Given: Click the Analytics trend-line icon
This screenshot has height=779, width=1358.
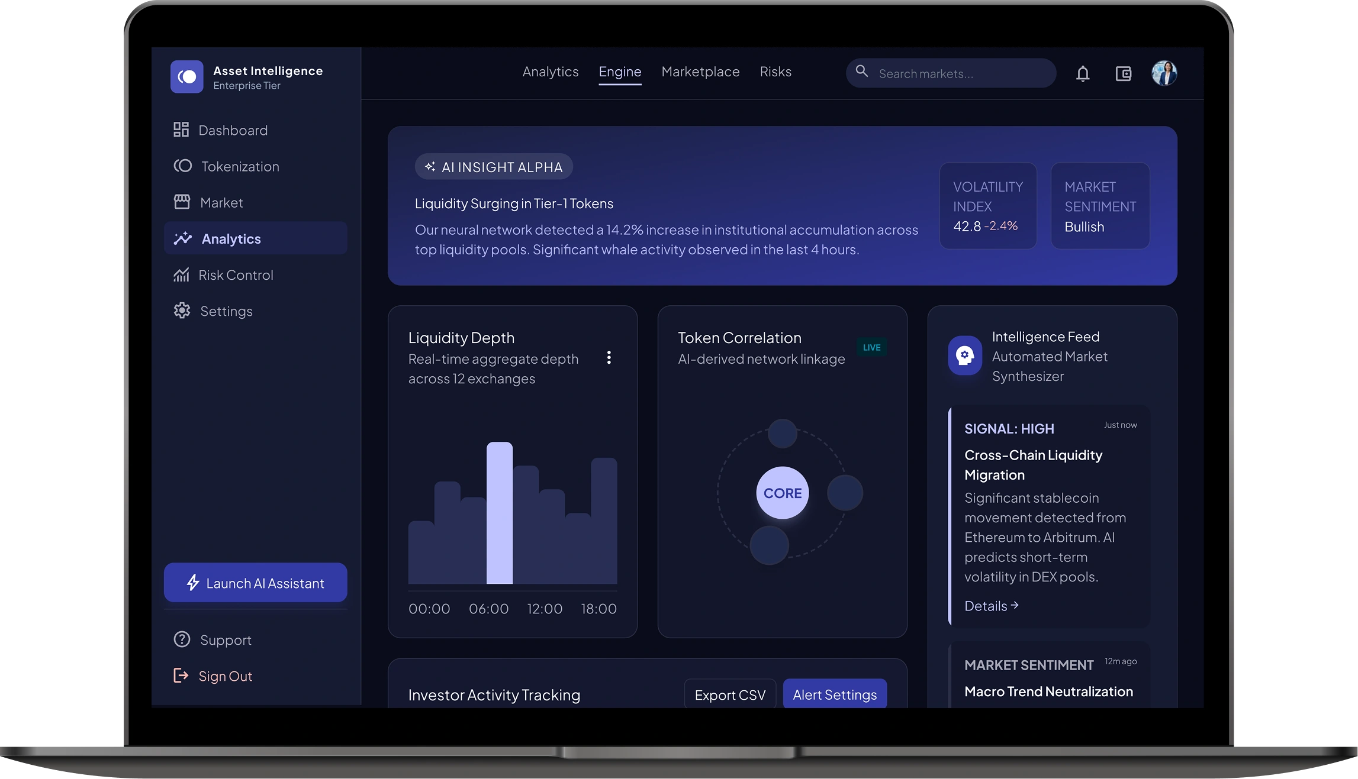Looking at the screenshot, I should tap(183, 238).
